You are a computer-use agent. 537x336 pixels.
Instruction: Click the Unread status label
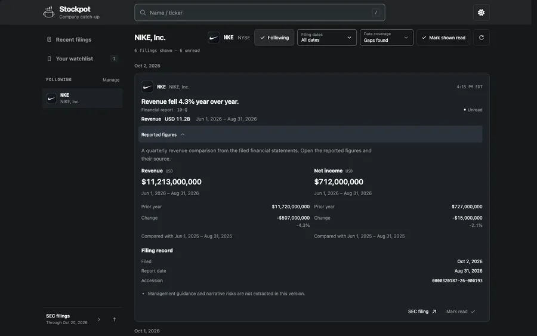pos(473,110)
